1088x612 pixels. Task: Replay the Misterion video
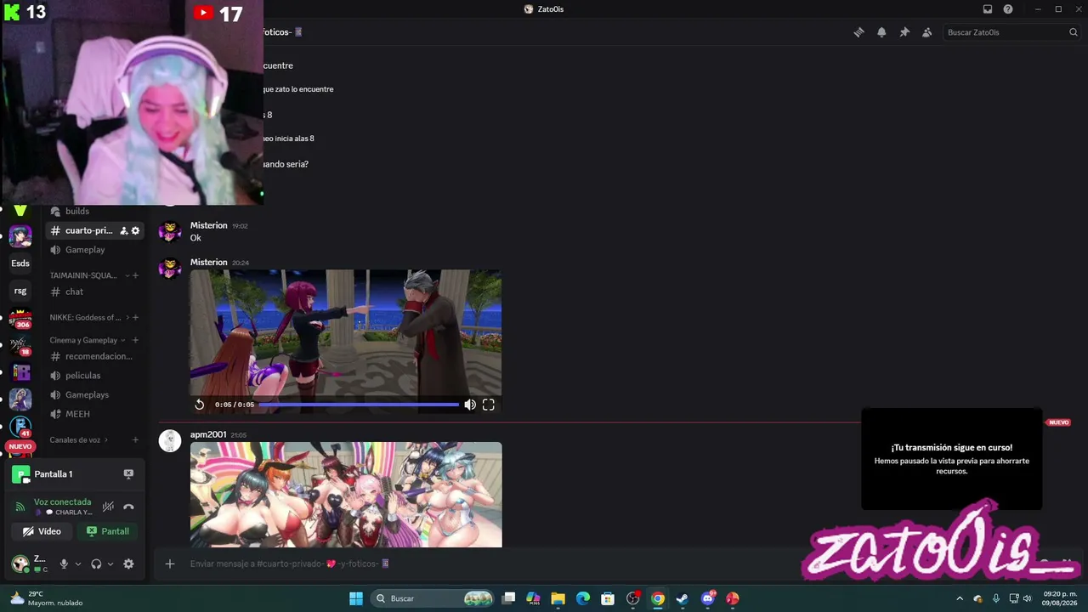(x=200, y=405)
